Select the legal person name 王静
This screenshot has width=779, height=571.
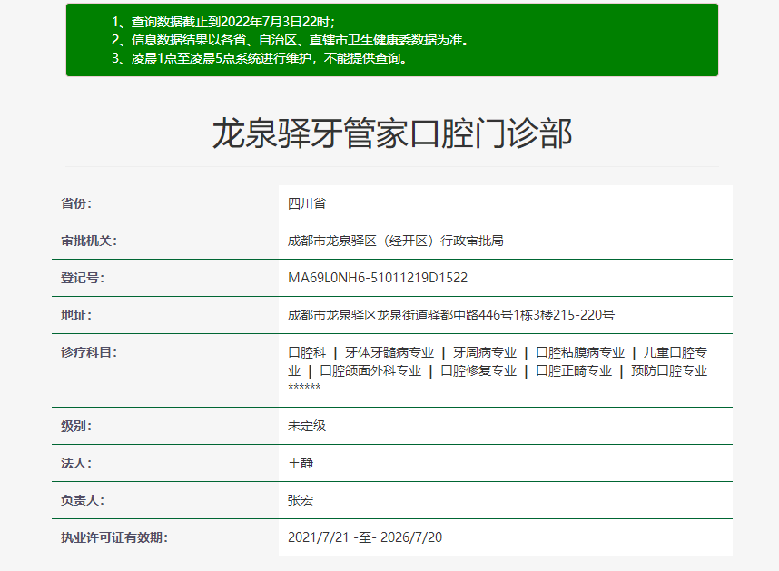click(301, 463)
